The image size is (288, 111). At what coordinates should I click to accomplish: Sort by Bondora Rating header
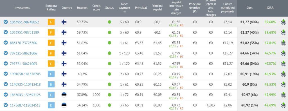(x=51, y=8)
